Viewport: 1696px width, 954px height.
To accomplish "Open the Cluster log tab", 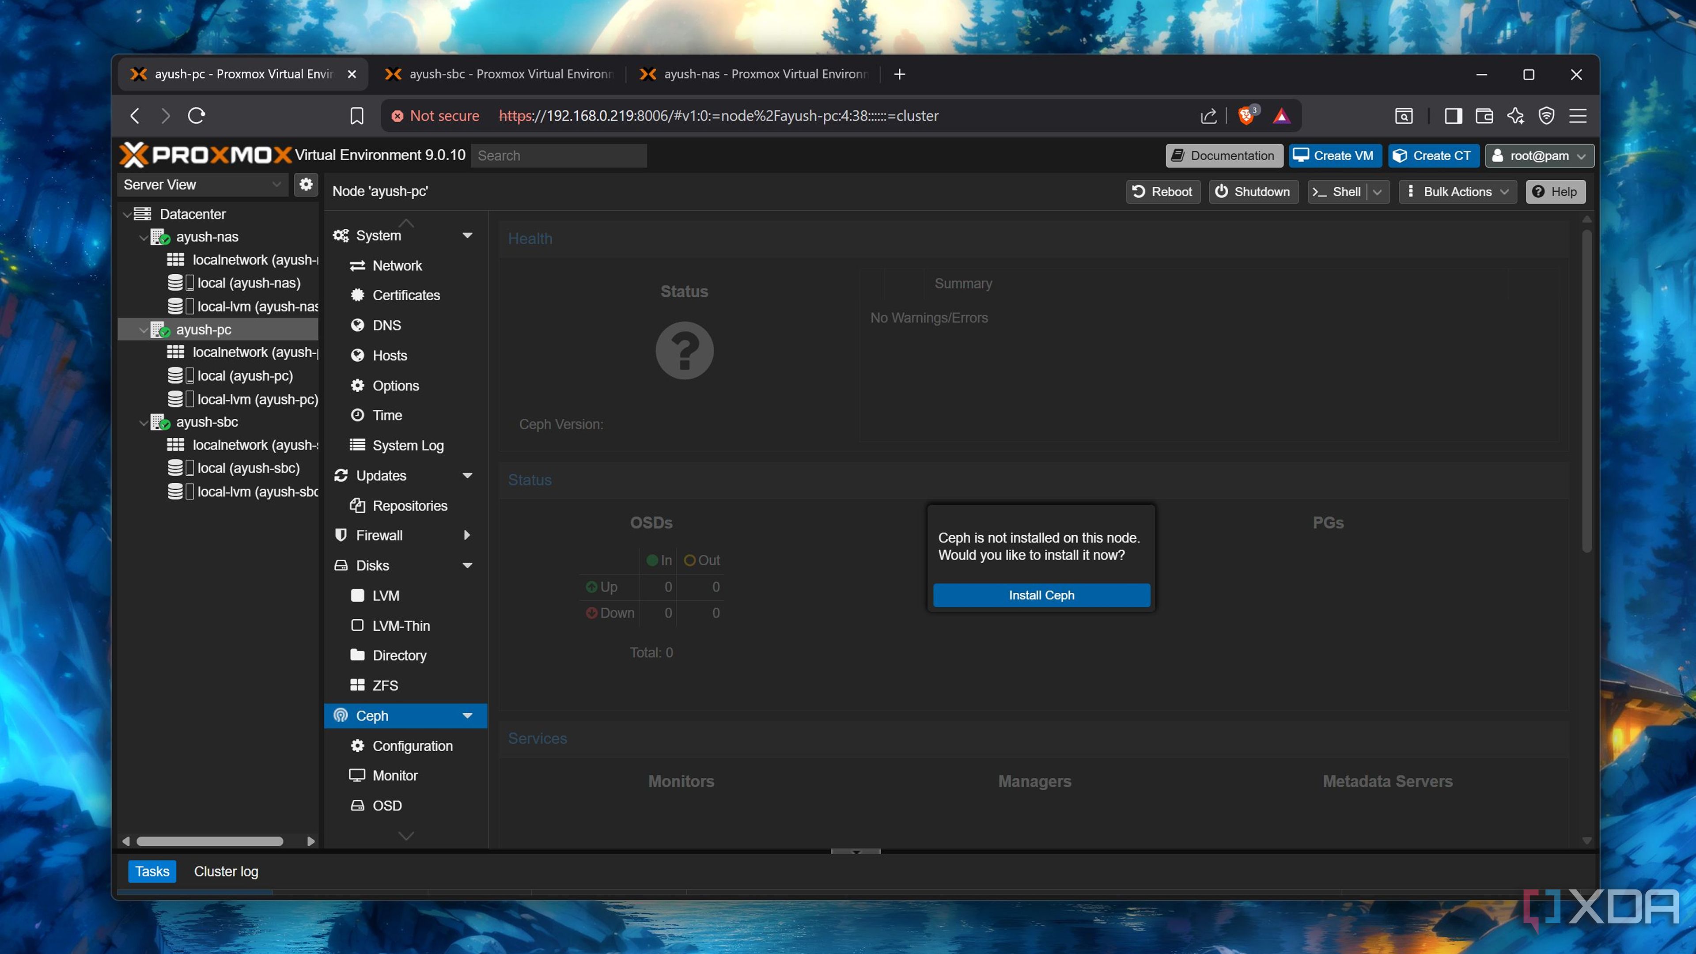I will pyautogui.click(x=226, y=871).
